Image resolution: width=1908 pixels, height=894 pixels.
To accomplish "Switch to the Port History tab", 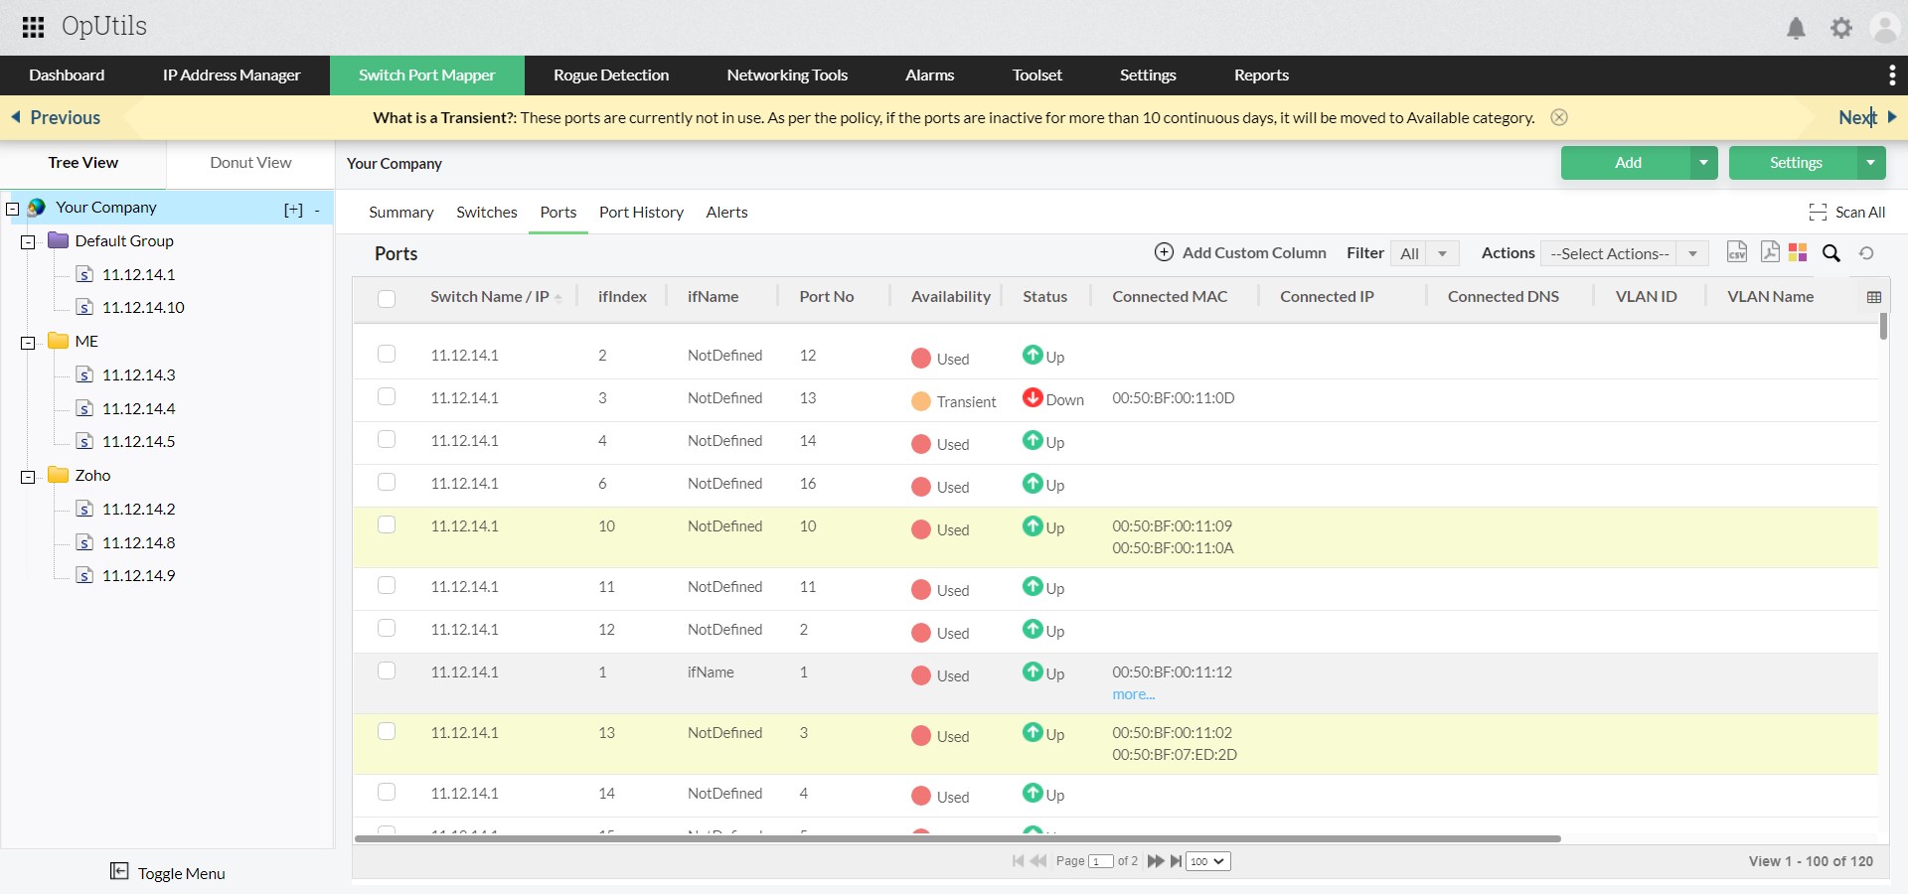I will 640,212.
